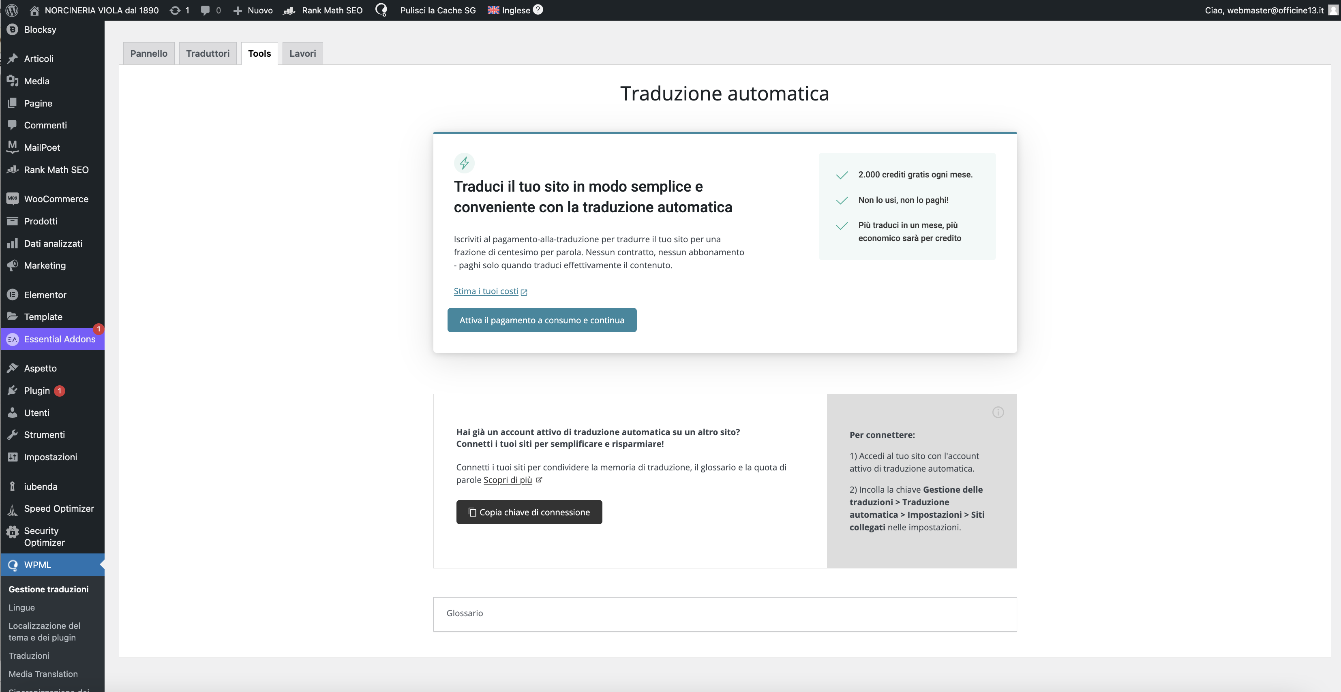Viewport: 1341px width, 692px height.
Task: Open the Traduzioni submenu item
Action: point(29,656)
